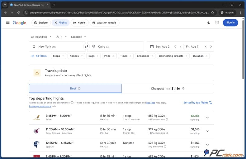Click Sorted by top flights
Screen dimensions: 246x159
click(198, 103)
